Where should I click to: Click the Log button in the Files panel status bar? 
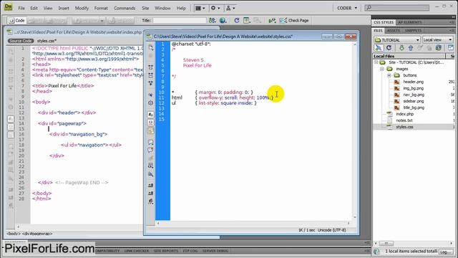pyautogui.click(x=445, y=252)
